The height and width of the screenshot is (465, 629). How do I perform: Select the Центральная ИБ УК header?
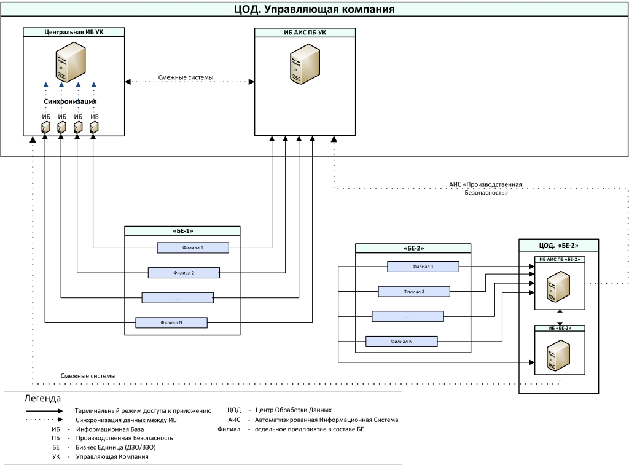click(x=74, y=32)
